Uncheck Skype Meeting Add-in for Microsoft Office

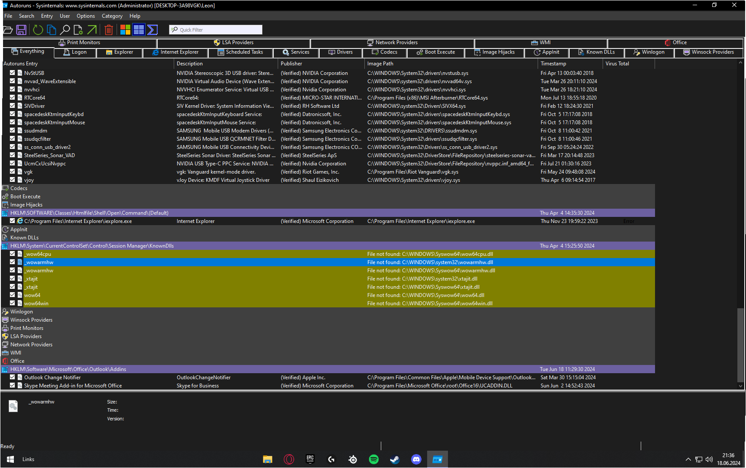[x=13, y=386]
